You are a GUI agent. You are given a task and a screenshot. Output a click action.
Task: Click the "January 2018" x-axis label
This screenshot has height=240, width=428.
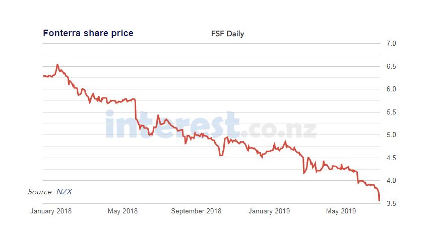point(51,211)
